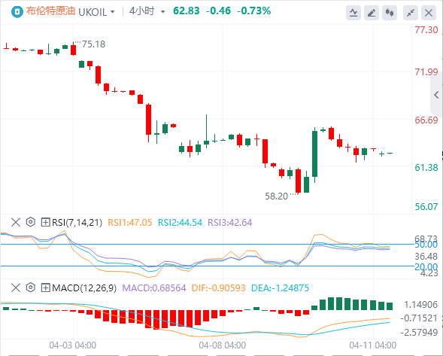443x356 pixels.
Task: Click the RSI3:42.64 value
Action: (229, 223)
